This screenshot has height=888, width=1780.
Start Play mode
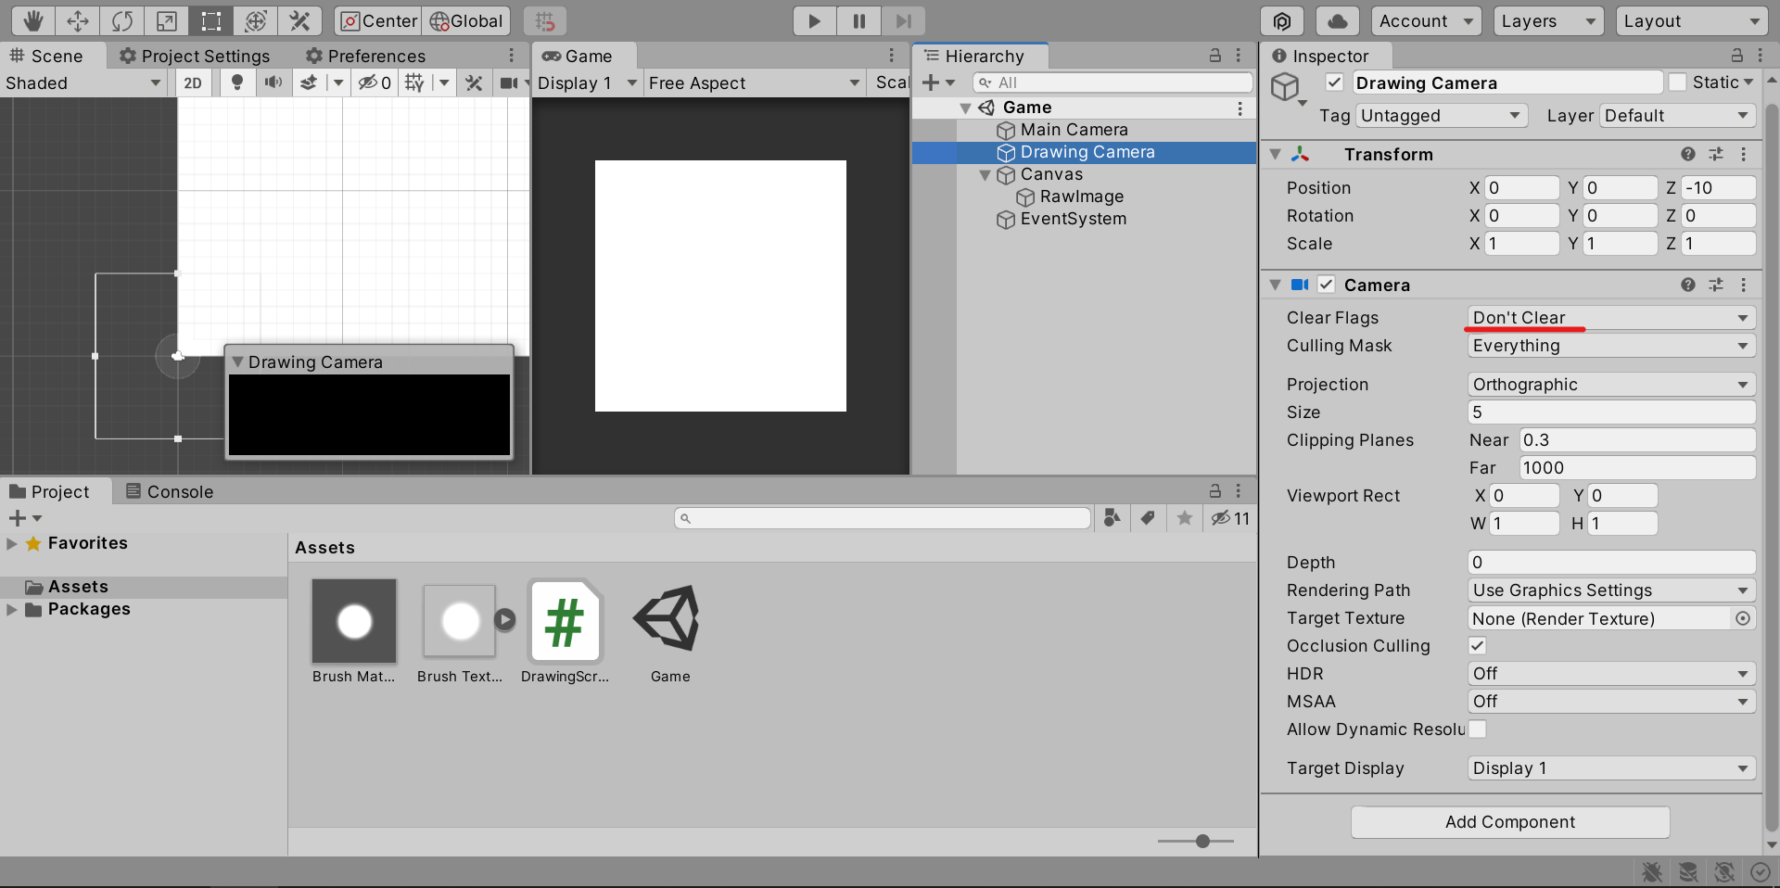814,20
